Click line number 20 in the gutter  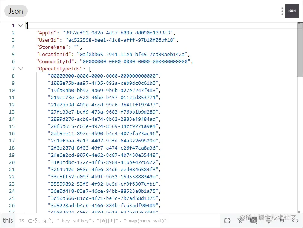[x=12, y=162]
